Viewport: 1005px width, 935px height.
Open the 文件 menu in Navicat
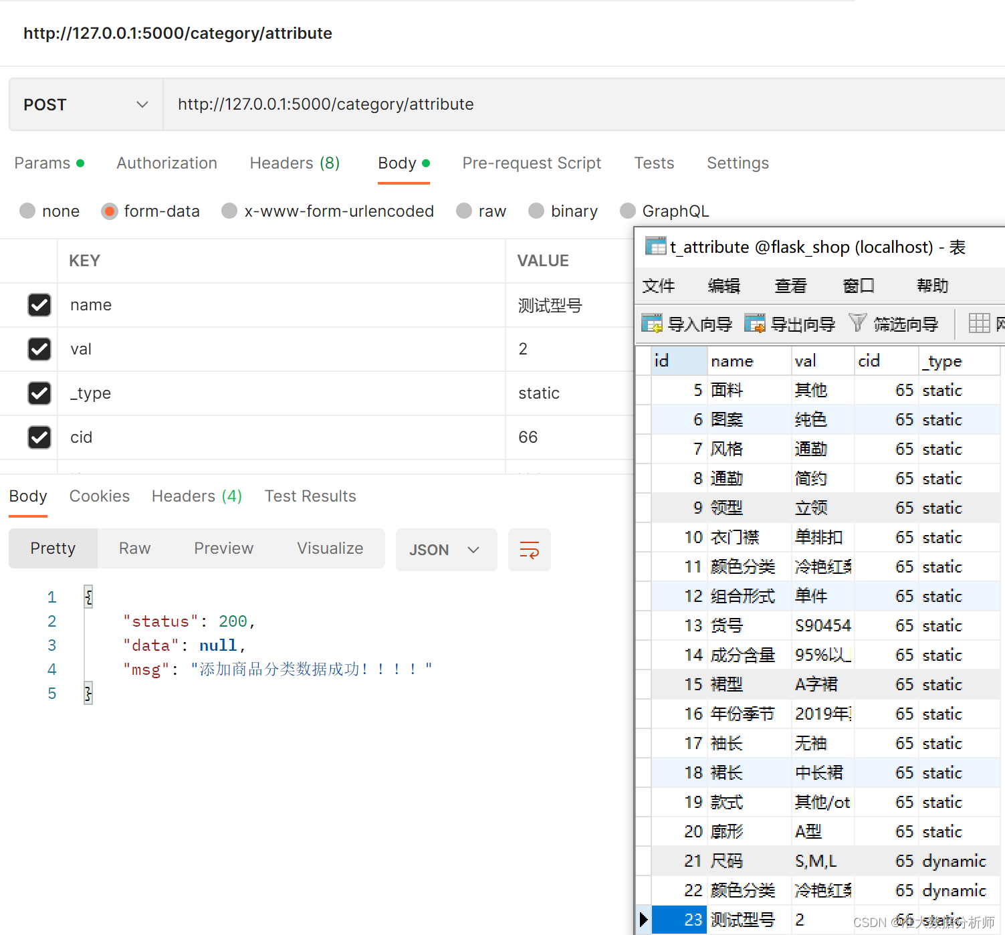click(x=659, y=286)
